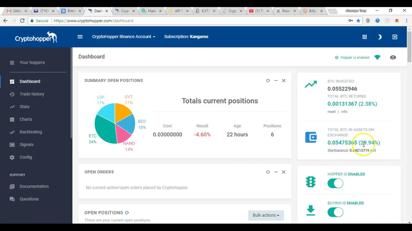This screenshot has height=231, width=412.
Task: Click the green trend line returns icon
Action: click(x=311, y=85)
